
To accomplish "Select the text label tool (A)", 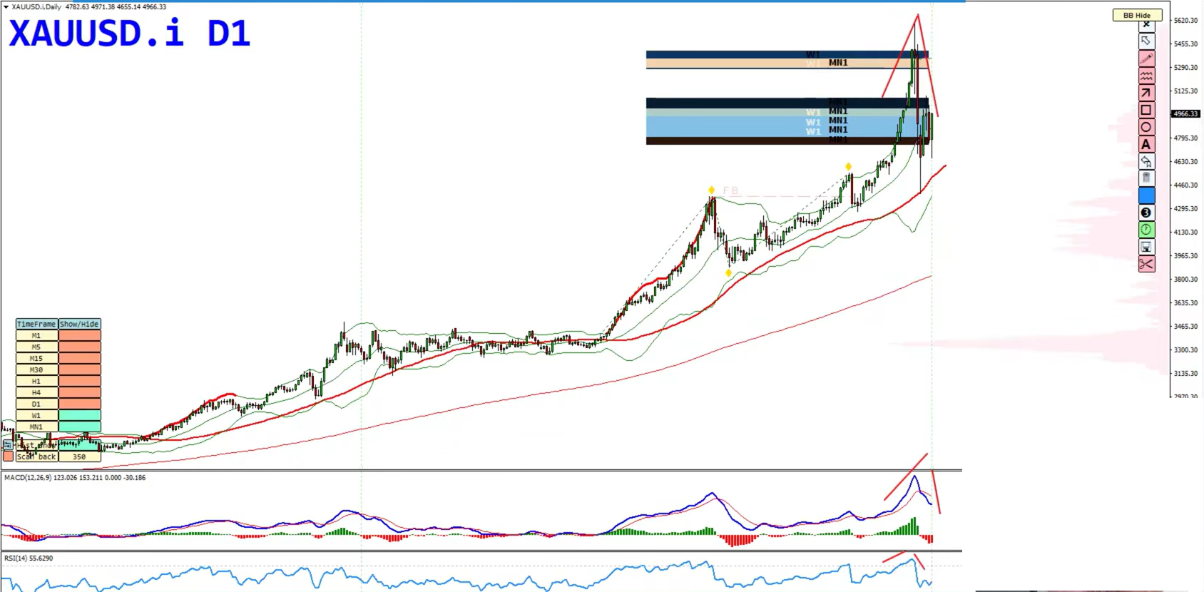I will 1146,144.
